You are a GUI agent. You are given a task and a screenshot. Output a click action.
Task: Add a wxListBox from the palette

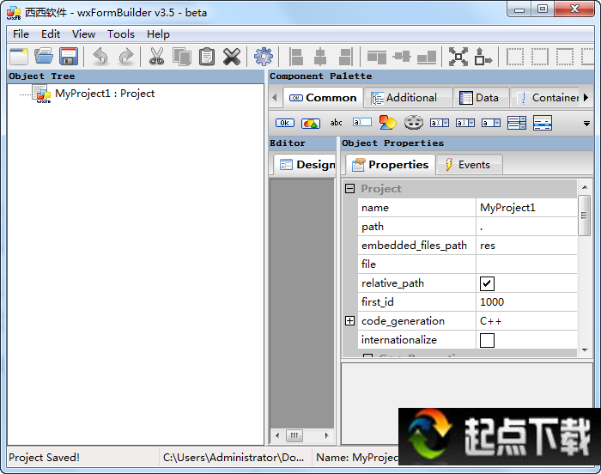pyautogui.click(x=517, y=123)
